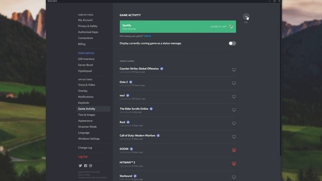Open Discord's Instagram link icon
The width and height of the screenshot is (322, 181).
(91, 165)
